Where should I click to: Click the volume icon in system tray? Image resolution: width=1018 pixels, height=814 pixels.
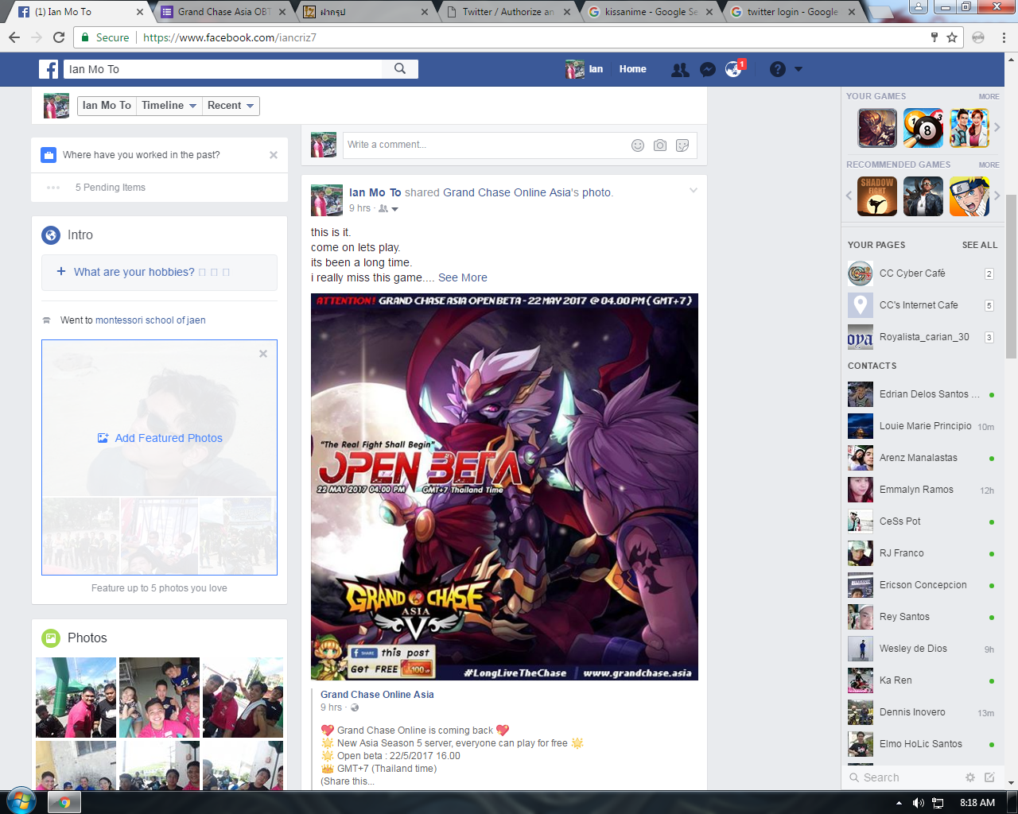point(919,803)
